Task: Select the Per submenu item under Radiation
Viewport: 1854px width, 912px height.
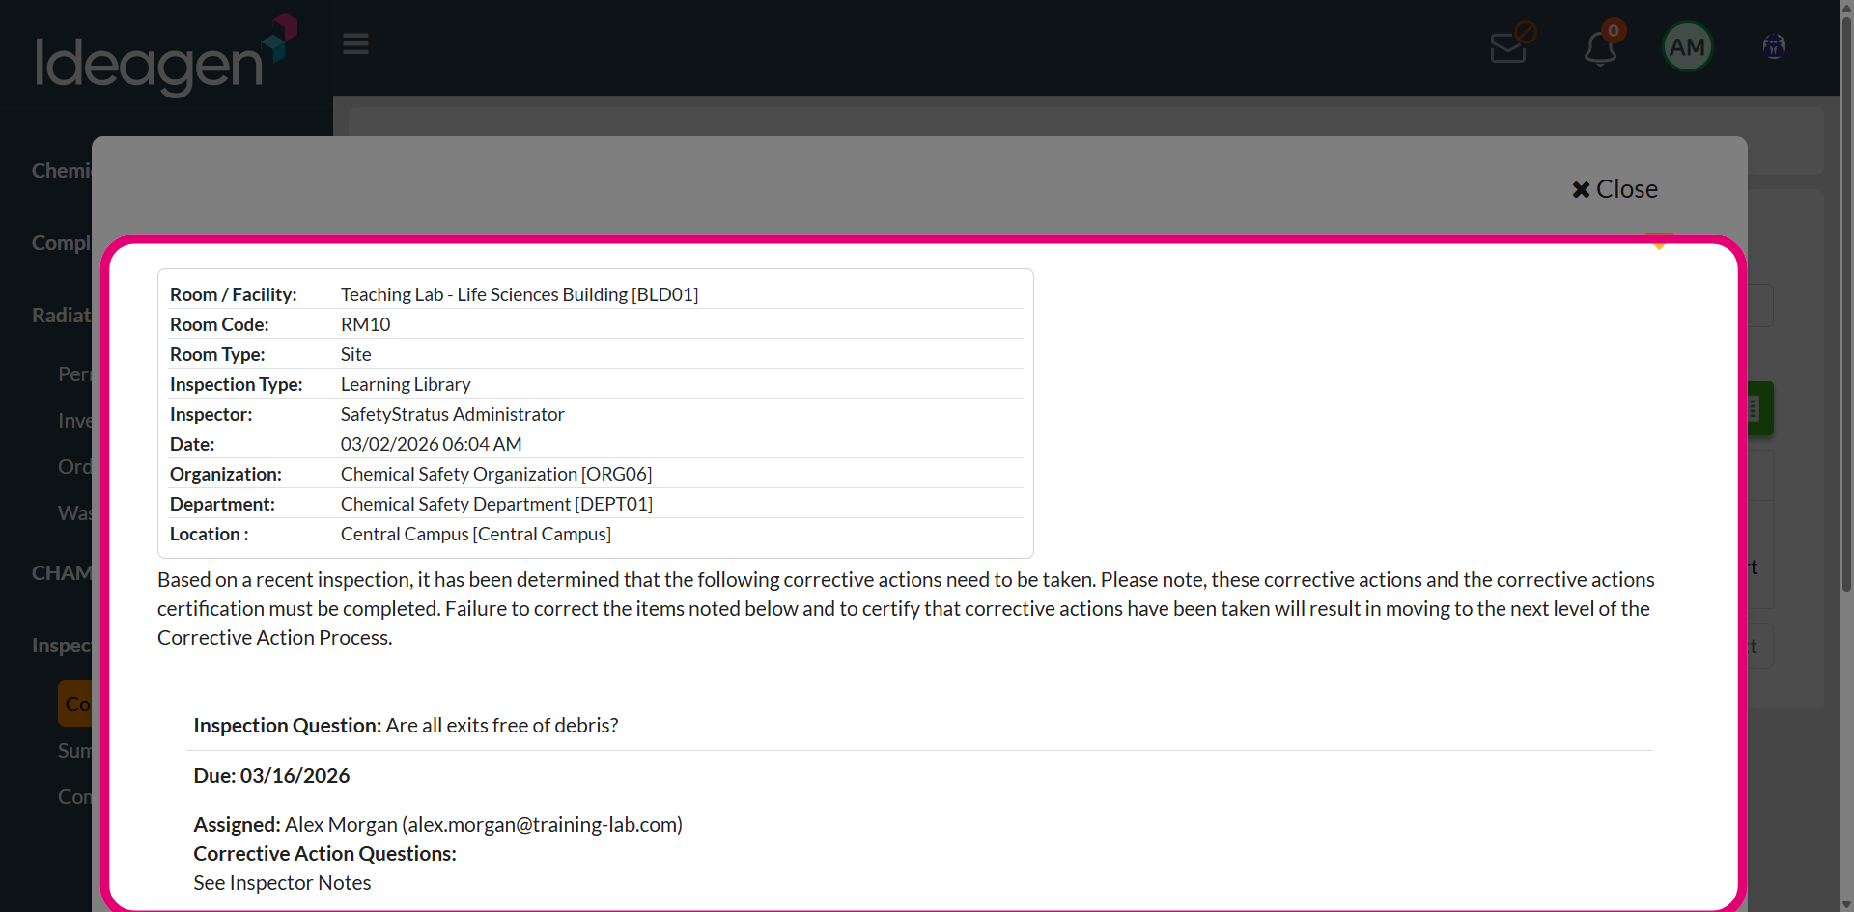Action: [74, 373]
